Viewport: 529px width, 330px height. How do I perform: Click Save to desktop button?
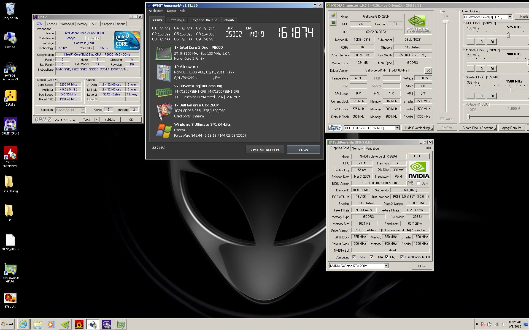(265, 150)
